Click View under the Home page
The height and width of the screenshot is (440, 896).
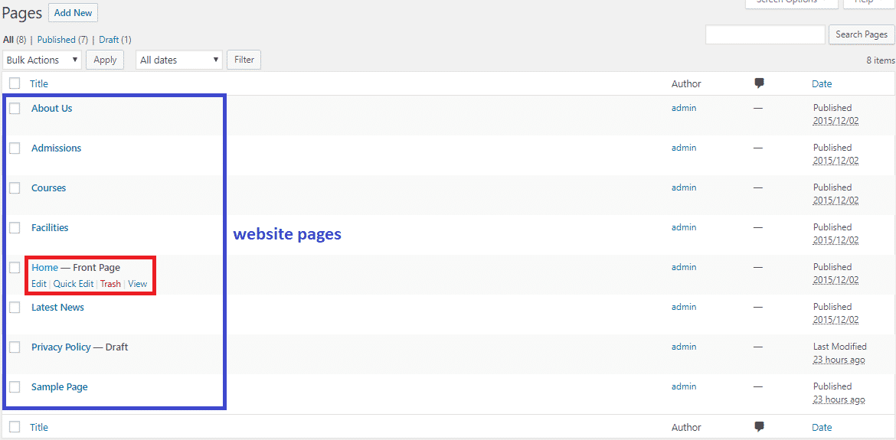(x=138, y=284)
